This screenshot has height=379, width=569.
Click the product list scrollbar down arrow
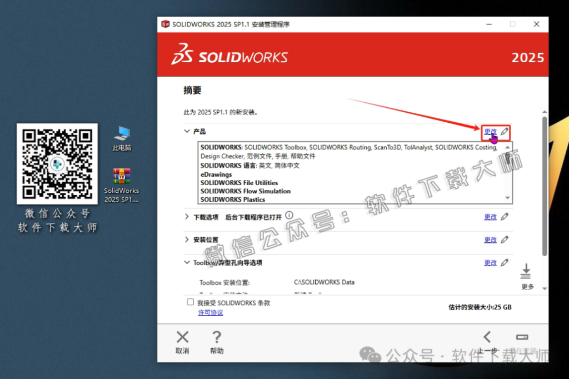pyautogui.click(x=507, y=198)
